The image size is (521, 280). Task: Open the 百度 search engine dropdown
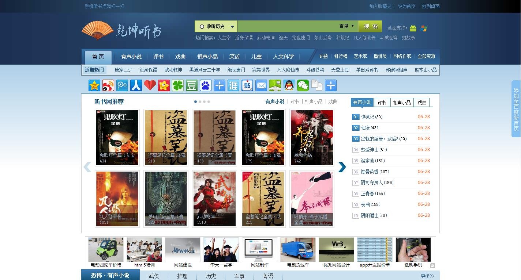click(346, 26)
